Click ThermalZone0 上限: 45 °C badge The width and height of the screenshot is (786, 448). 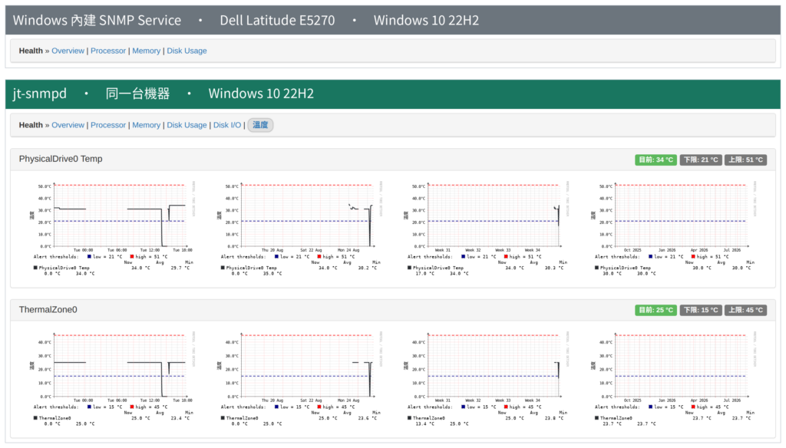click(745, 310)
